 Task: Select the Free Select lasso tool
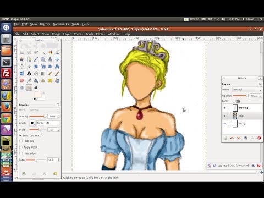pos(36,52)
